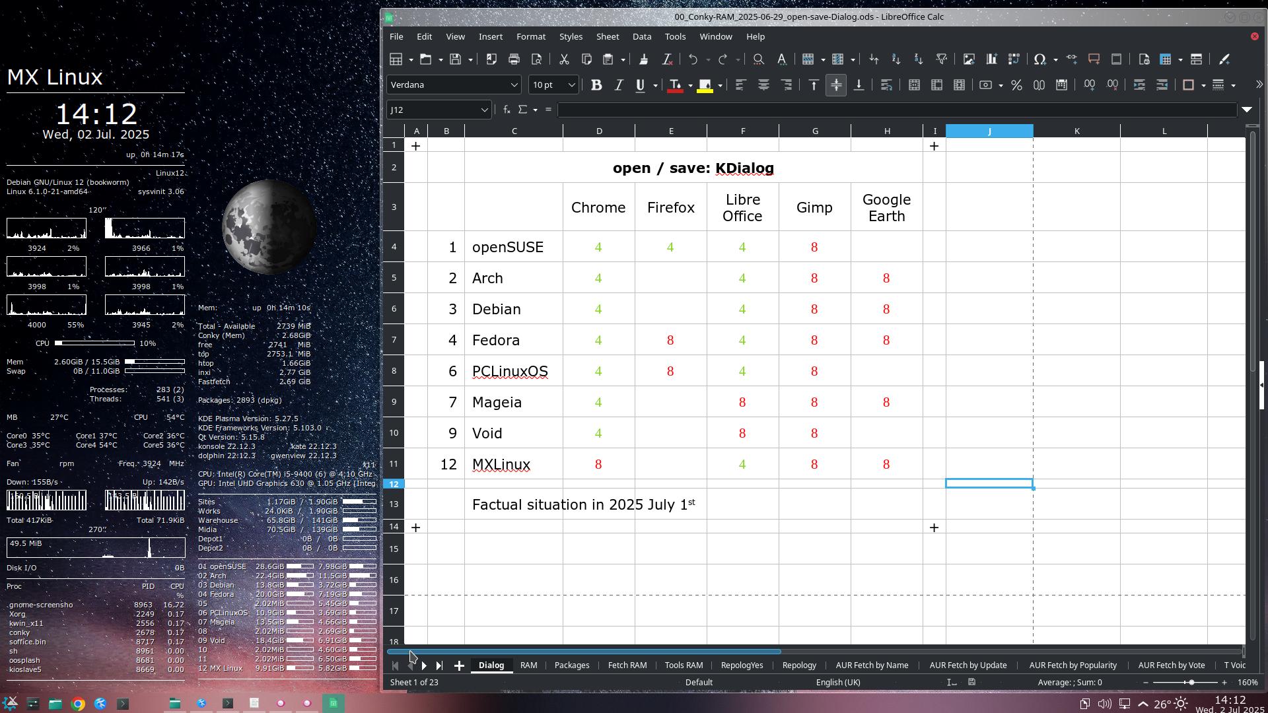Open the Format menu
1268x713 pixels.
[x=530, y=37]
